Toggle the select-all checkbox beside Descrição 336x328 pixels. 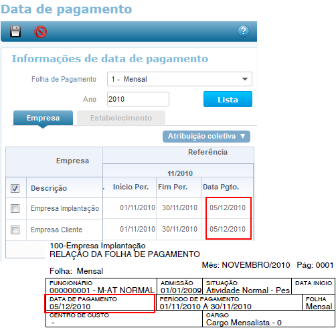(15, 188)
